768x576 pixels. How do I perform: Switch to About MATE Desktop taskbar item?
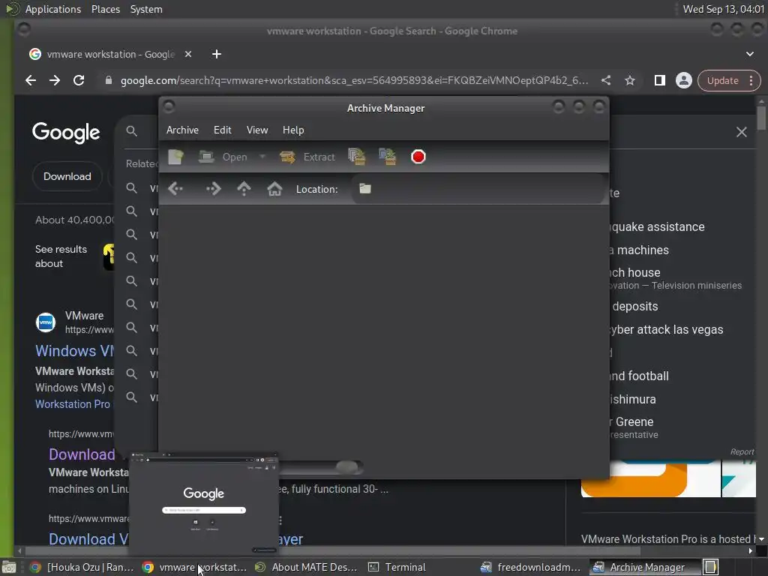coord(307,567)
